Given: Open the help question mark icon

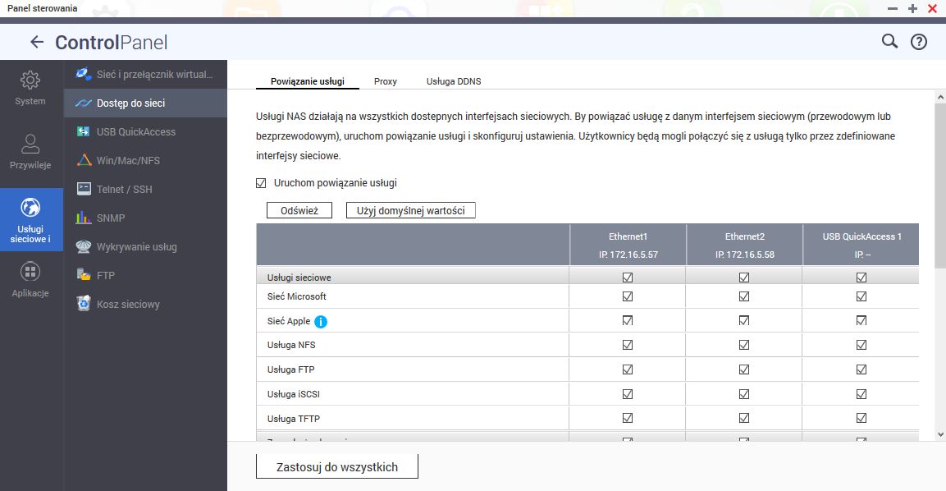Looking at the screenshot, I should (918, 42).
